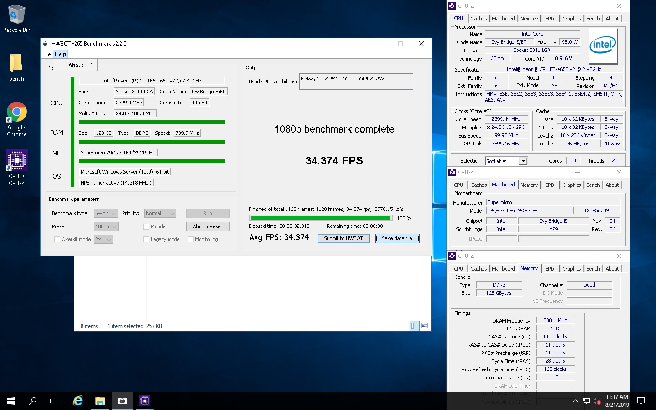Click the '8 items' Explorer status text
The height and width of the screenshot is (410, 656).
tap(89, 326)
